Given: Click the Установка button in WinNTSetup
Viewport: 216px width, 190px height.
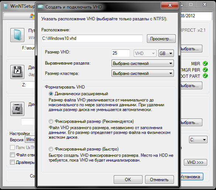Looking at the screenshot, I should (x=192, y=177).
